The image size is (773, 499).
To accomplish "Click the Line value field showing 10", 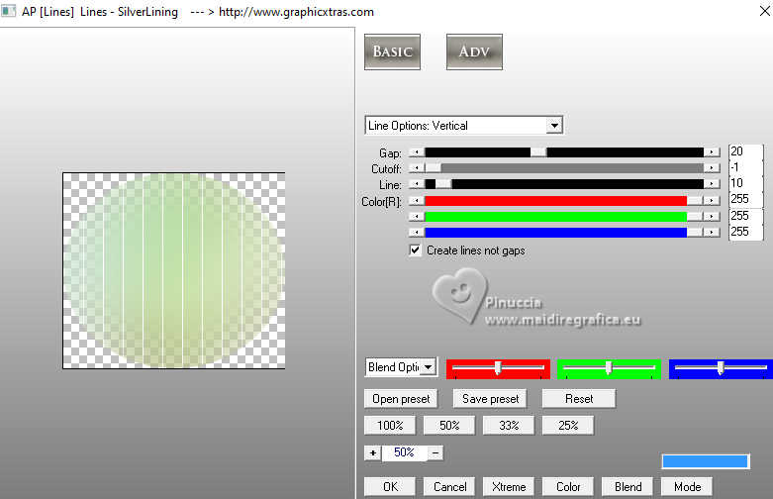I will click(x=746, y=183).
